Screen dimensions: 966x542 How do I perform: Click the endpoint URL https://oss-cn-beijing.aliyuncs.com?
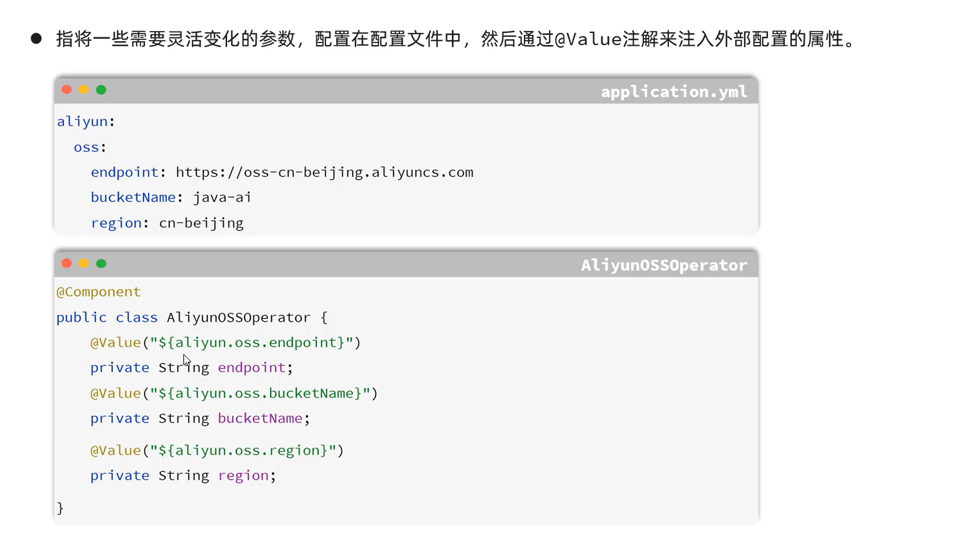click(x=324, y=172)
